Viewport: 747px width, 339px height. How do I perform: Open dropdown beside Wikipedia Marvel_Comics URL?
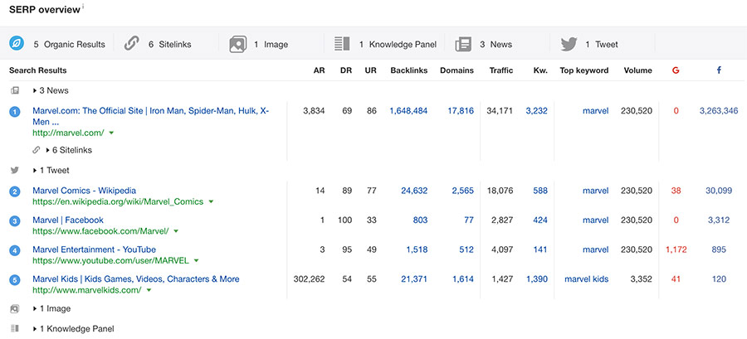[x=211, y=201]
